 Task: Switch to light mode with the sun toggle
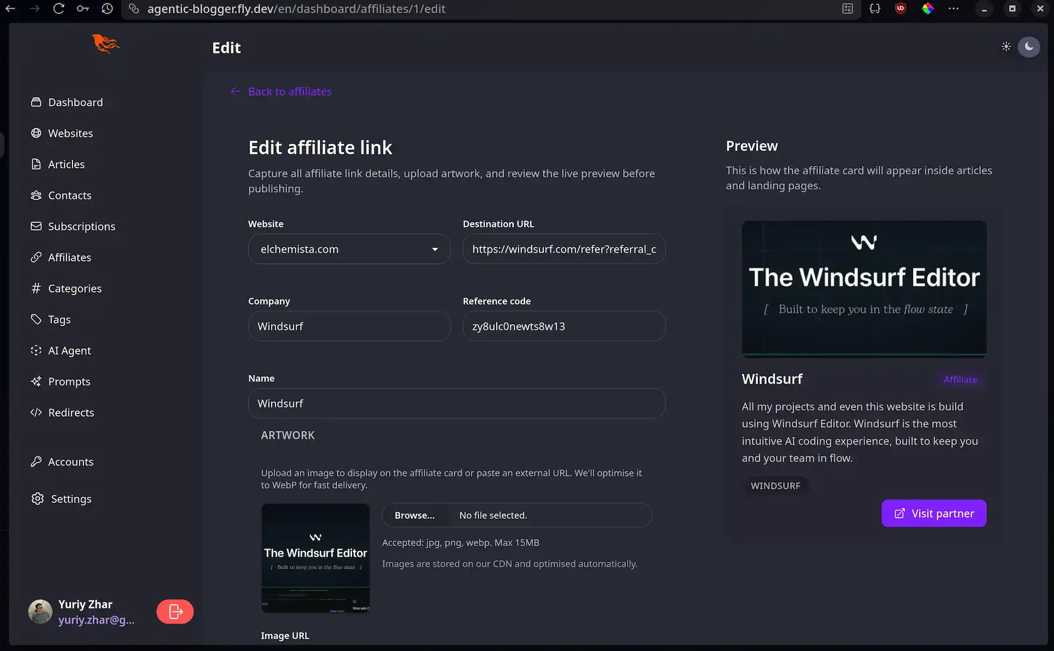tap(1006, 46)
